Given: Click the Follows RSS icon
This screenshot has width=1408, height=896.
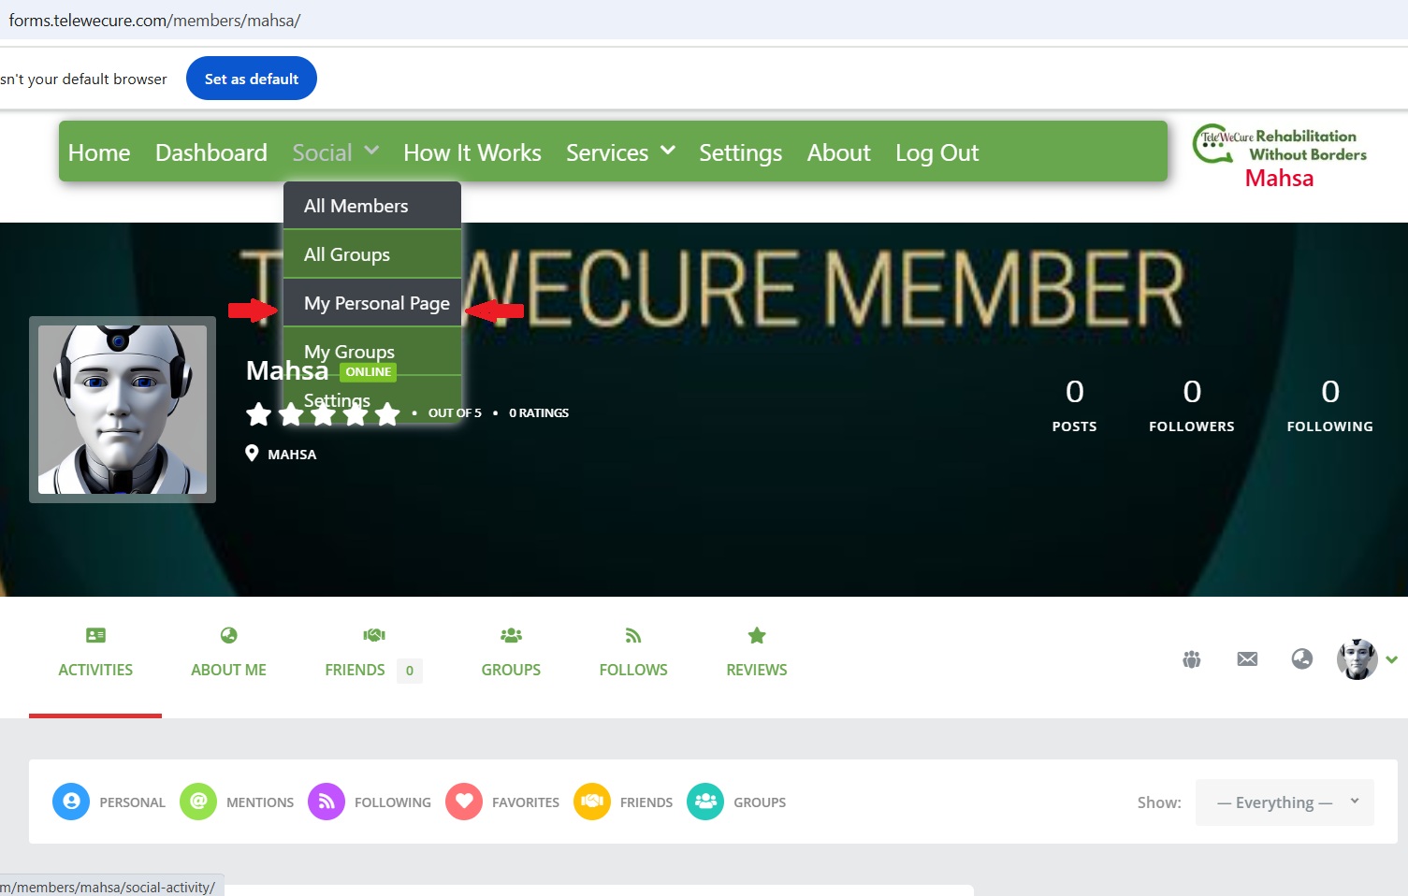Looking at the screenshot, I should [633, 635].
